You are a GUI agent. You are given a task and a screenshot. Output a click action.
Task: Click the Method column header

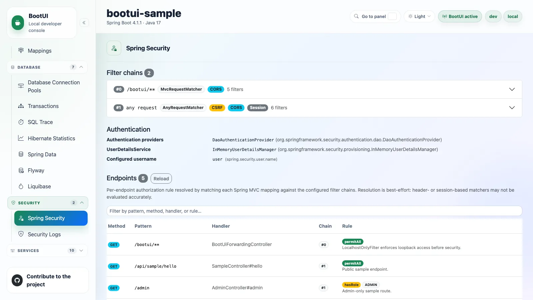click(117, 226)
